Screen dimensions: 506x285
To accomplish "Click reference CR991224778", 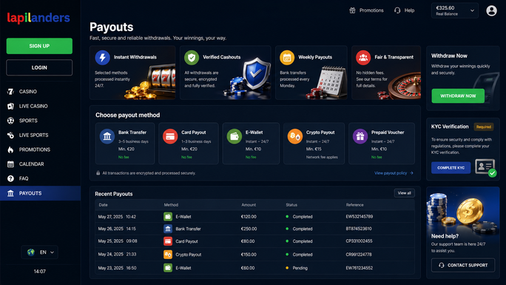I will [359, 255].
